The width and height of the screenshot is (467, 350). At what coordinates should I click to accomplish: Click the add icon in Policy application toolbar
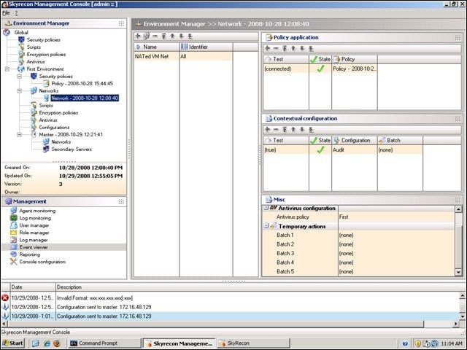click(x=267, y=48)
